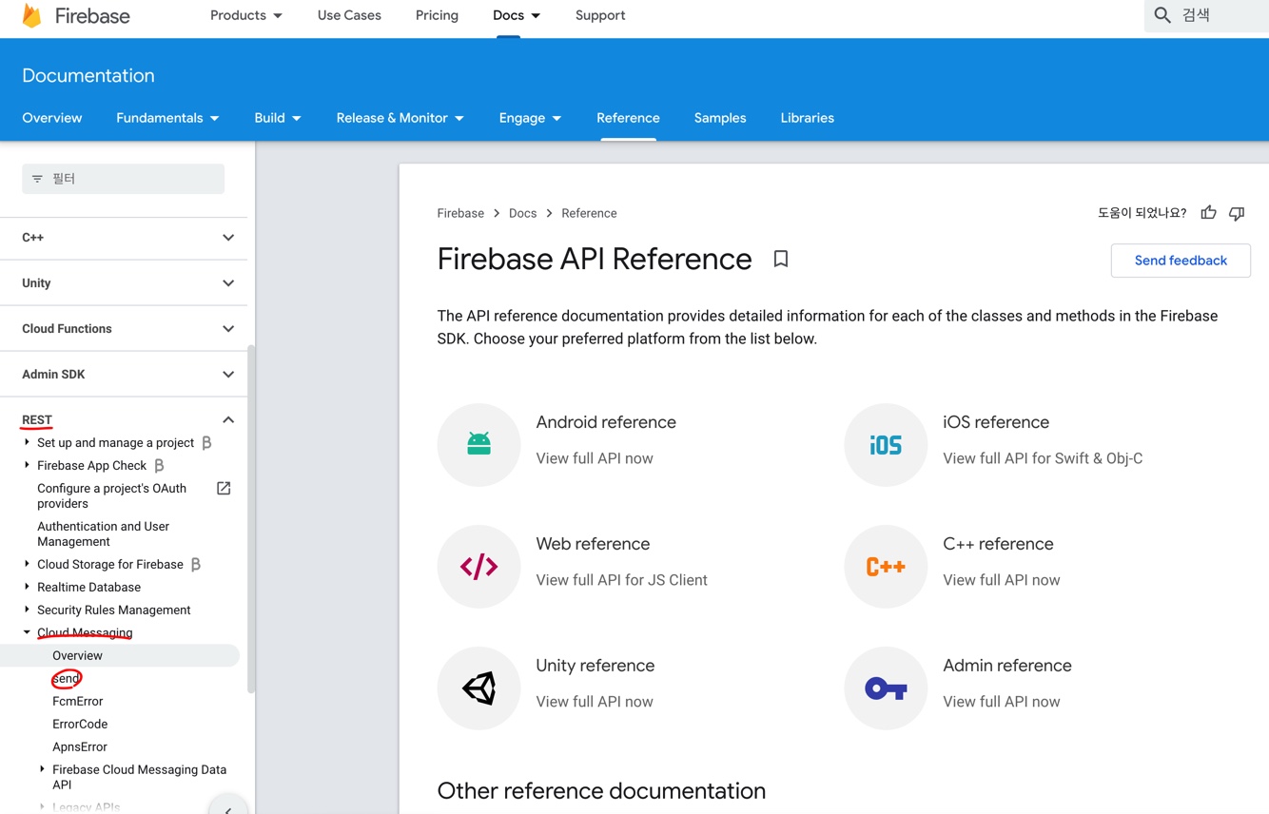Open the Android reference icon
Screen dimensions: 1269x814
[478, 444]
